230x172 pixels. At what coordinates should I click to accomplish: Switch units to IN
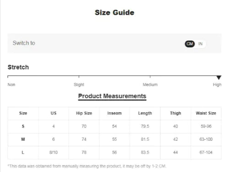200,44
